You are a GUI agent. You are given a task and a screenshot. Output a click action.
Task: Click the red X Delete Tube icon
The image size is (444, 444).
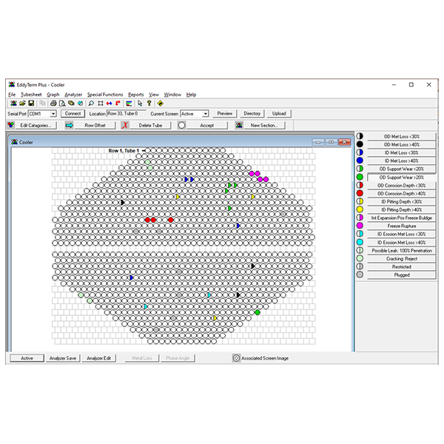125,125
